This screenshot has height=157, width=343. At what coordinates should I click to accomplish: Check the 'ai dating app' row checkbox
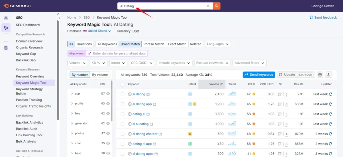[123, 104]
